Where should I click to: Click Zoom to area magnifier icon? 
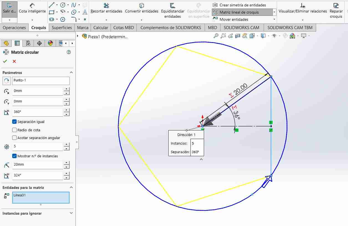point(223,36)
